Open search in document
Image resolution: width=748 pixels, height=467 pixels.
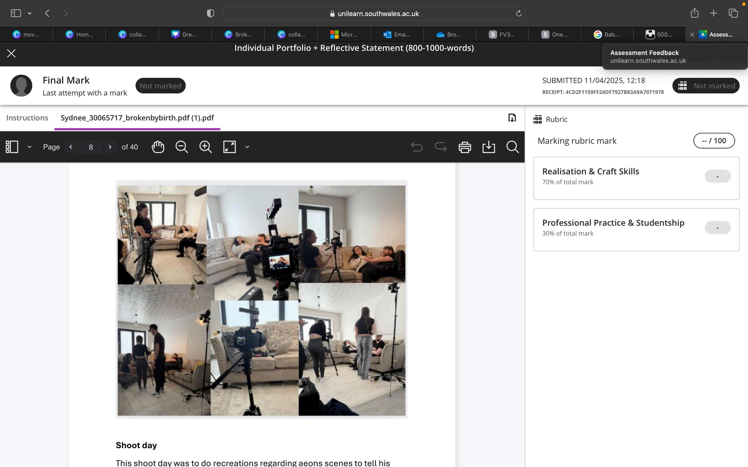click(x=512, y=147)
